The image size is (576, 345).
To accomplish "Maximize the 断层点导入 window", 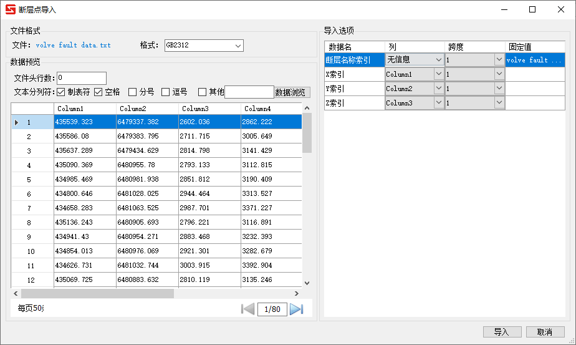I will [x=532, y=9].
